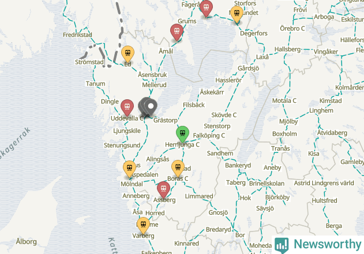Select the Hallsberg map label

(x=287, y=49)
